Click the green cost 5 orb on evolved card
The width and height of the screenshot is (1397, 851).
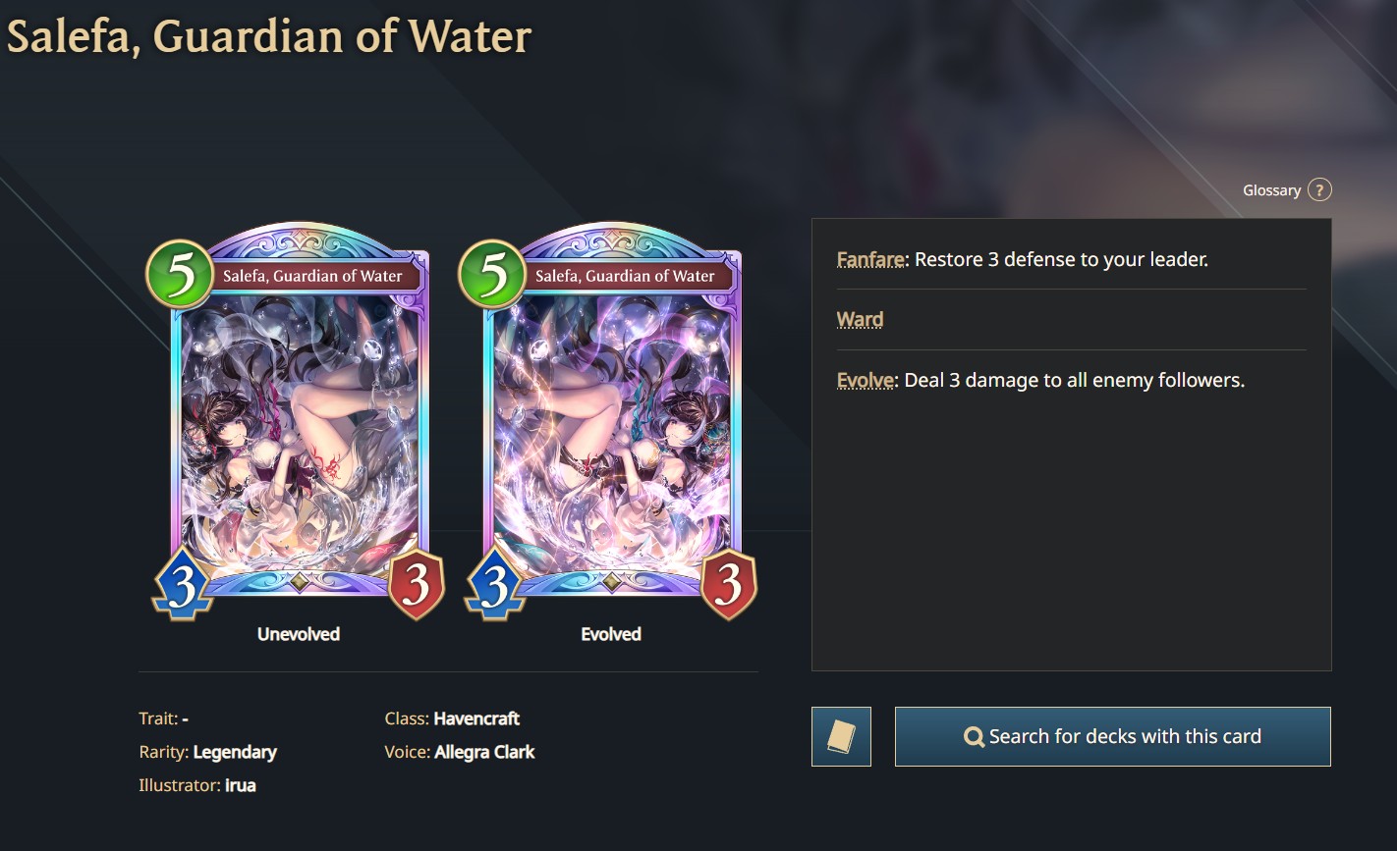(x=492, y=274)
